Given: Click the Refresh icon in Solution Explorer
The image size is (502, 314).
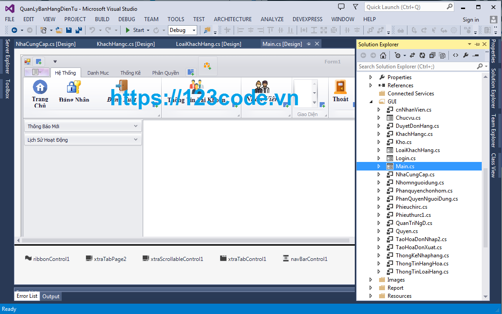Looking at the screenshot, I should [422, 56].
